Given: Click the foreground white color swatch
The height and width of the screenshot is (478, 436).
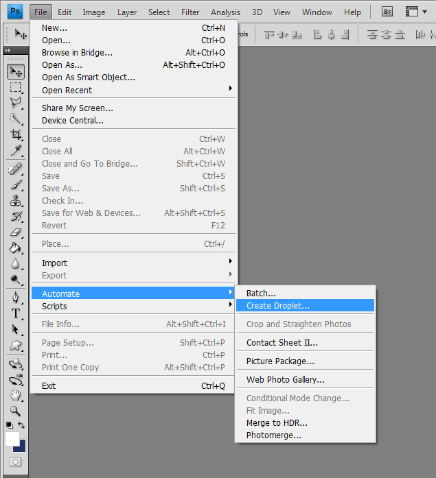Looking at the screenshot, I should [12, 438].
